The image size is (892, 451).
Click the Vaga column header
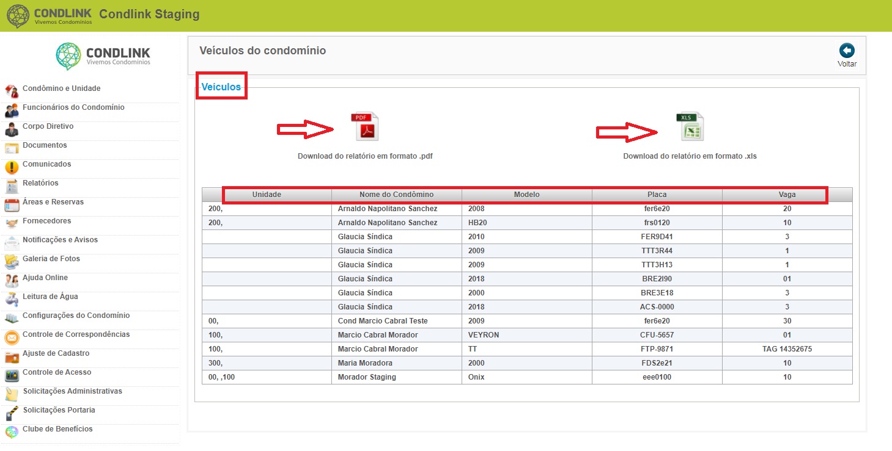[787, 195]
